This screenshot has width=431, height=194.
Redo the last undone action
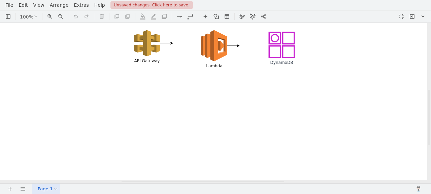[x=87, y=16]
